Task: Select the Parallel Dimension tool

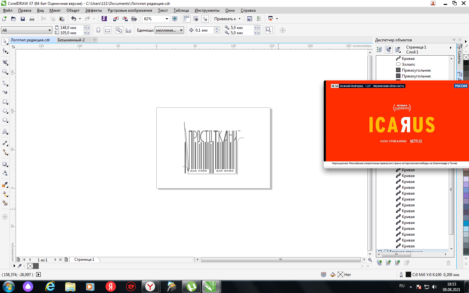Action: [5, 143]
